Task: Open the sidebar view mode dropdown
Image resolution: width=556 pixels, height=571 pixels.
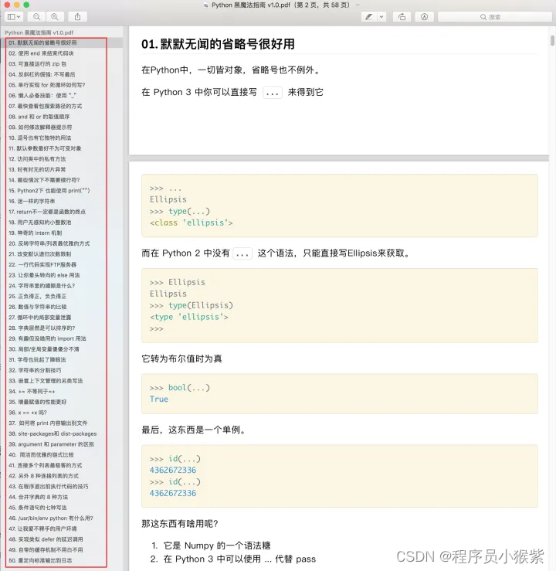Action: (x=14, y=17)
